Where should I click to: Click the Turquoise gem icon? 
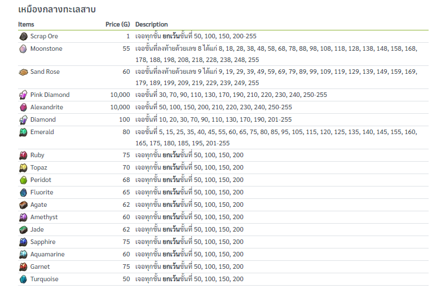[x=23, y=279]
